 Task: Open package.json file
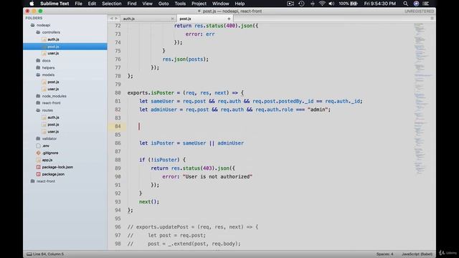tap(53, 174)
